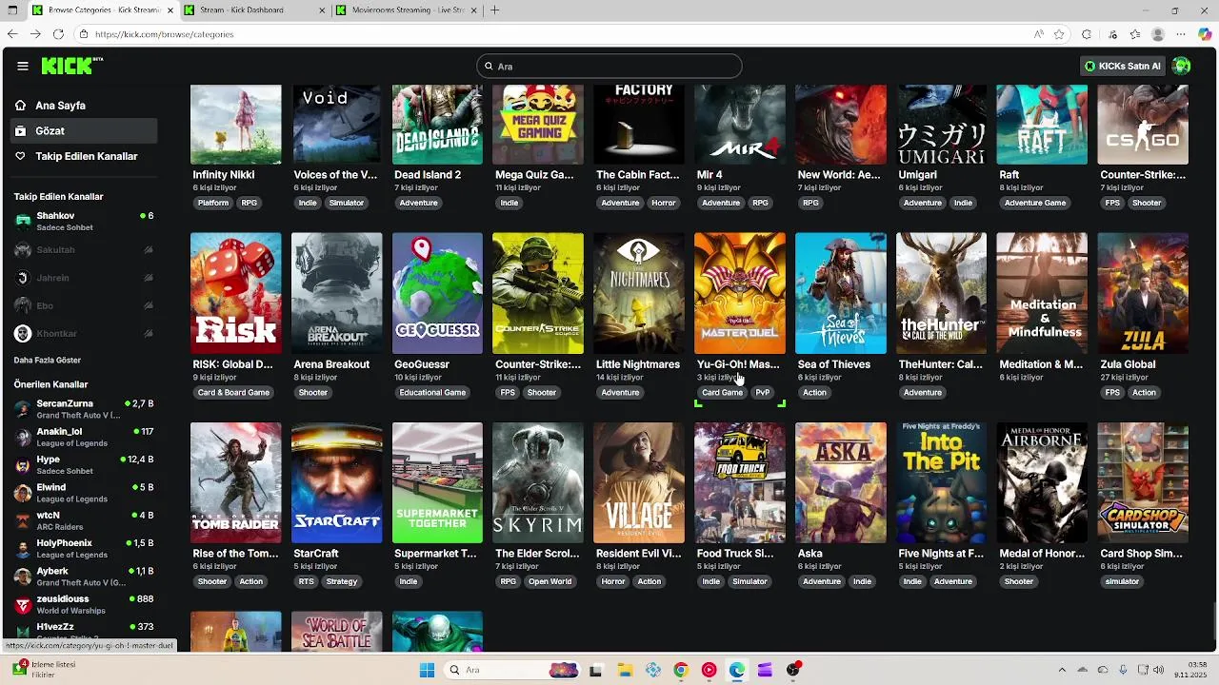Viewport: 1219px width, 685px height.
Task: Click the Card & Board Game tag
Action: pos(233,393)
